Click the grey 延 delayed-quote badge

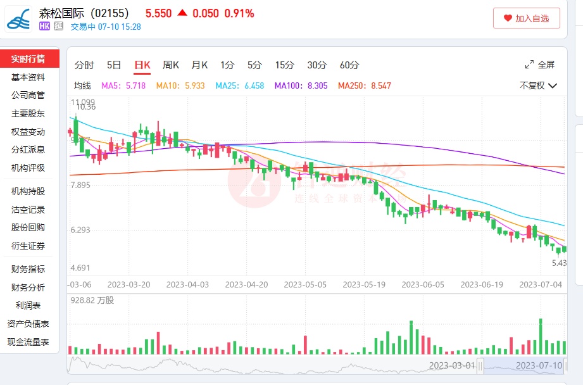coord(58,27)
